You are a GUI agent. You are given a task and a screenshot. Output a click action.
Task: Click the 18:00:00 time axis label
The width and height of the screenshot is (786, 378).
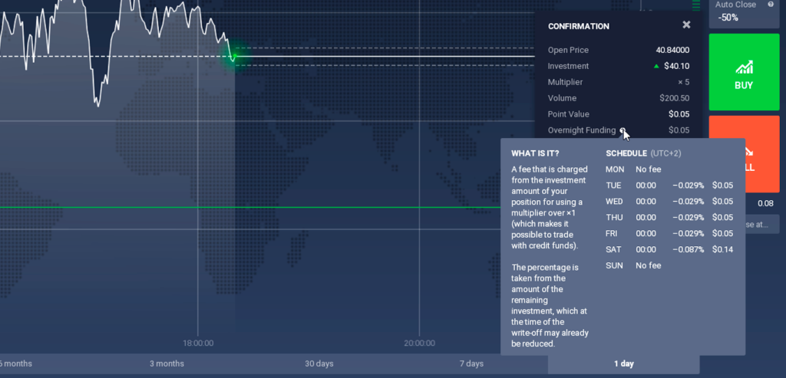click(197, 343)
